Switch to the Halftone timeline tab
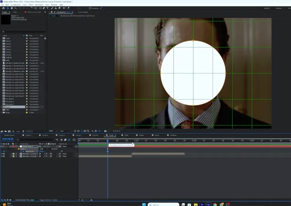 pyautogui.click(x=173, y=135)
